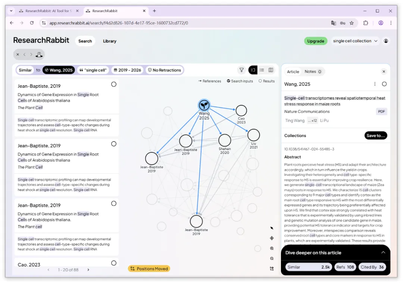Open browser extensions puzzle icon
Viewport: 403px width, 283px height.
365,23
